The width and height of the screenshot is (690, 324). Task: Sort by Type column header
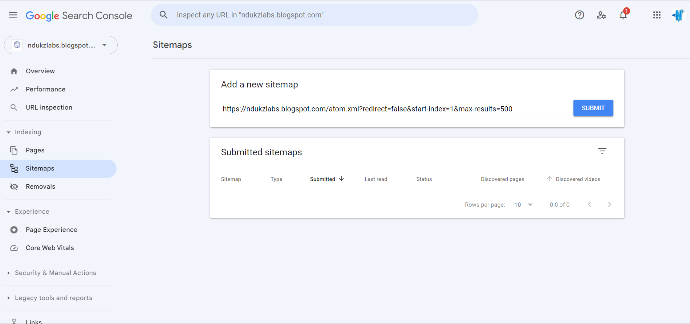276,179
